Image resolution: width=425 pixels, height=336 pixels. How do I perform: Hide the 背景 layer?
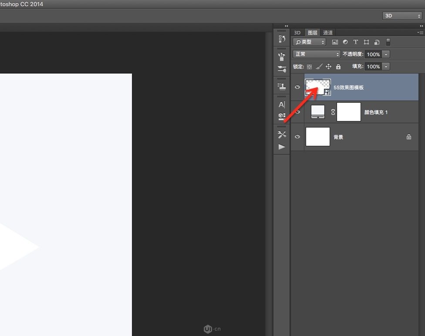click(297, 137)
